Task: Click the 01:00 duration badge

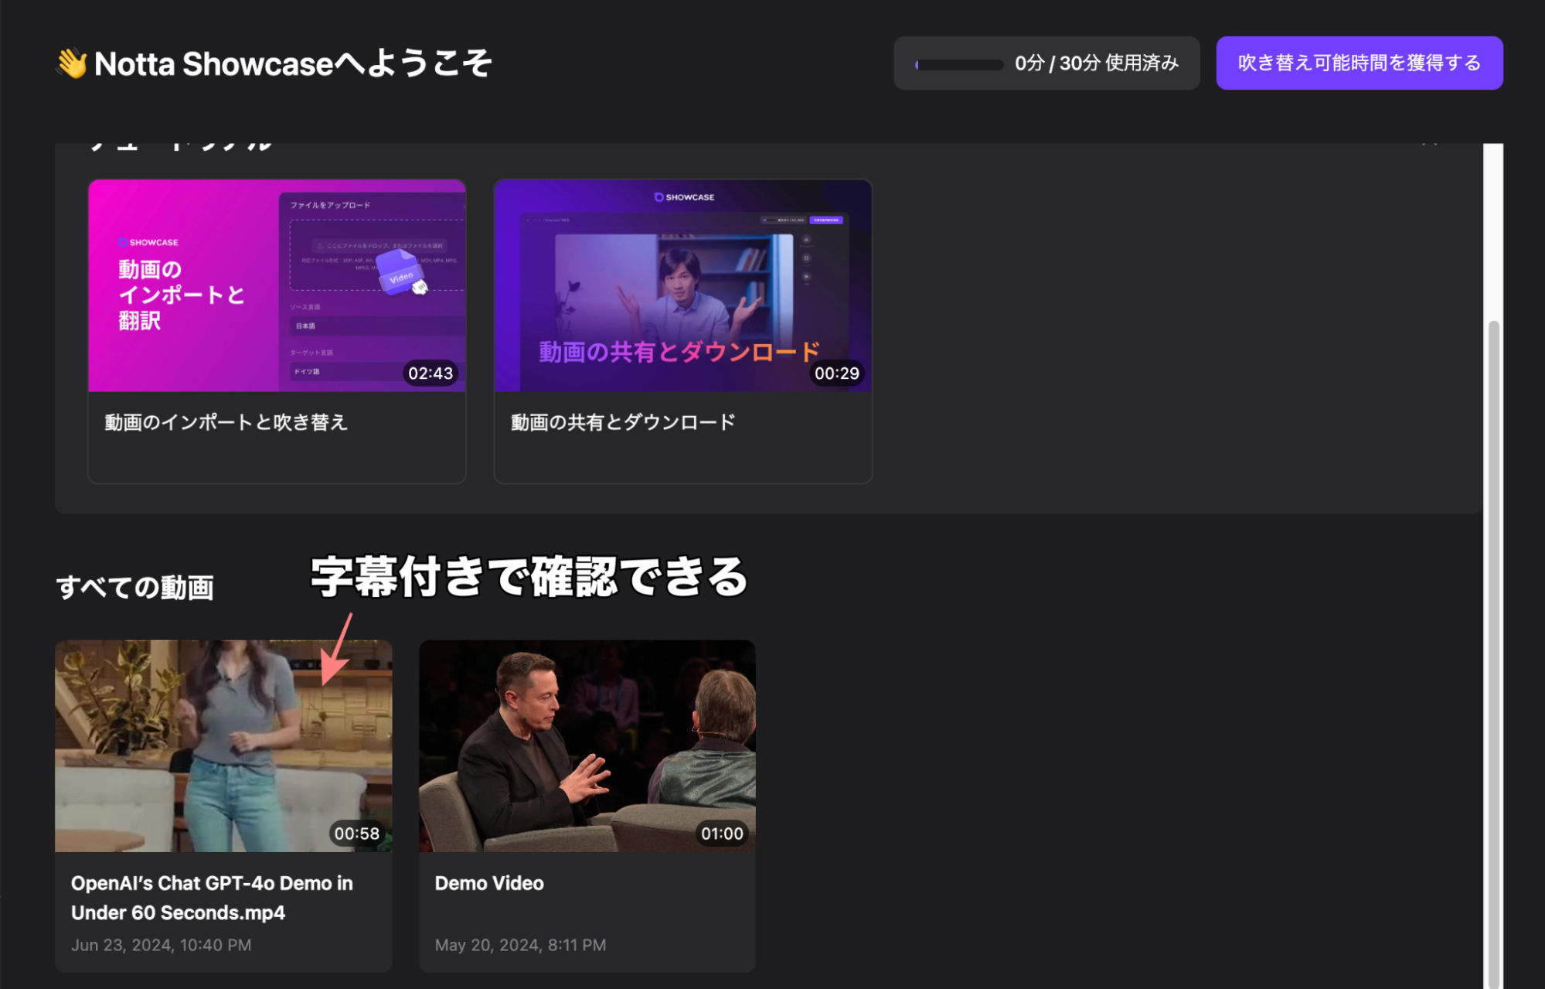Action: click(x=722, y=833)
